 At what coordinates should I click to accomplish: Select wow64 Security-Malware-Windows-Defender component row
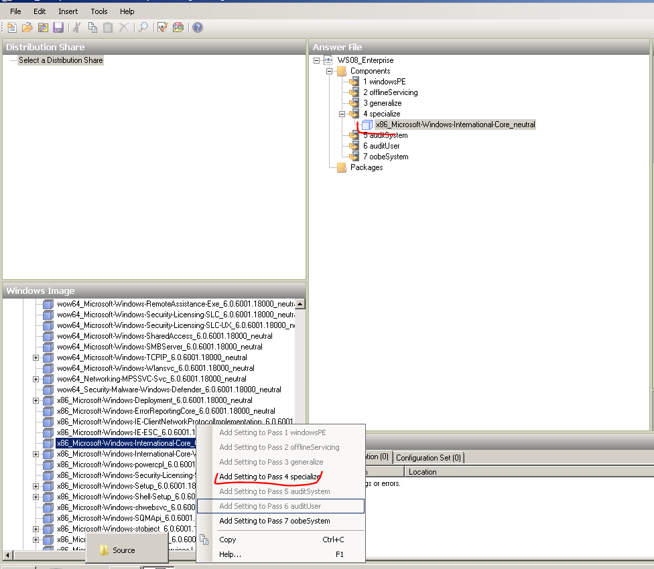point(169,390)
